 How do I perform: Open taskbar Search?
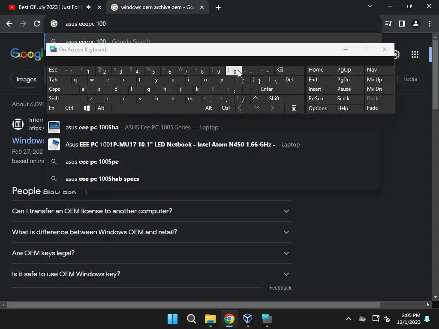tap(192, 319)
